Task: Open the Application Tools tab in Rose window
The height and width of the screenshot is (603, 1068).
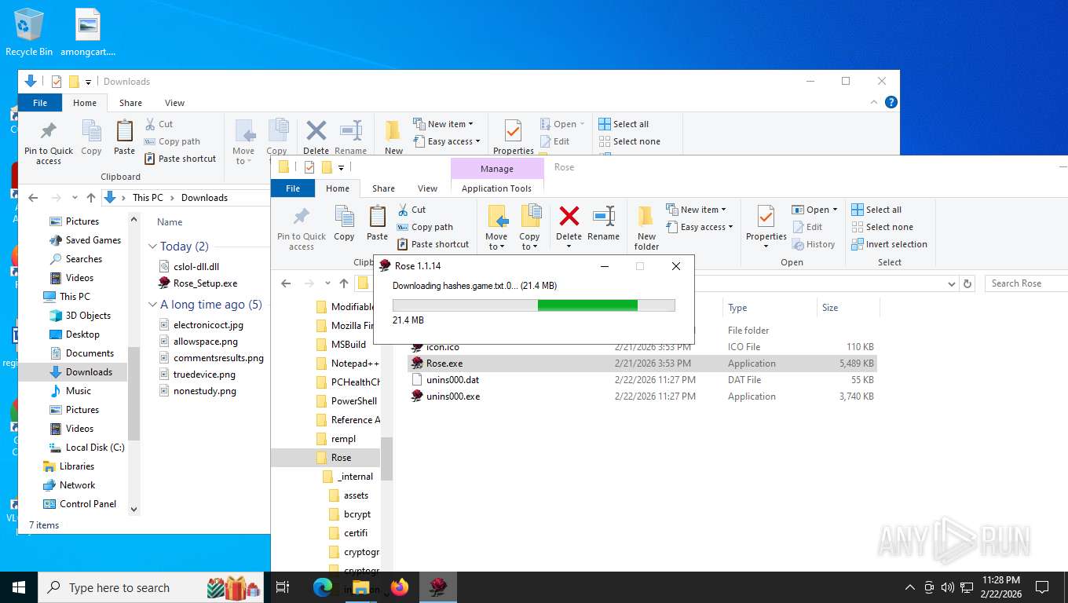Action: [x=496, y=188]
